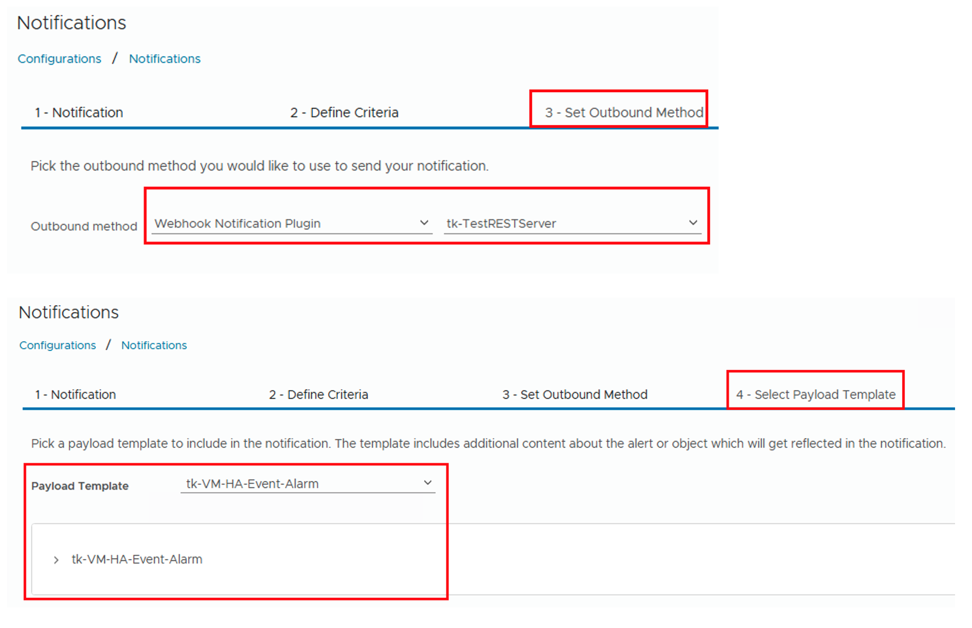Click the Payload Template label
This screenshot has width=972, height=628.
(x=80, y=486)
